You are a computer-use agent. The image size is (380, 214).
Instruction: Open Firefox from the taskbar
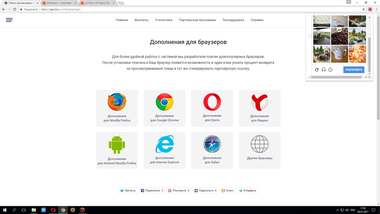click(x=72, y=210)
